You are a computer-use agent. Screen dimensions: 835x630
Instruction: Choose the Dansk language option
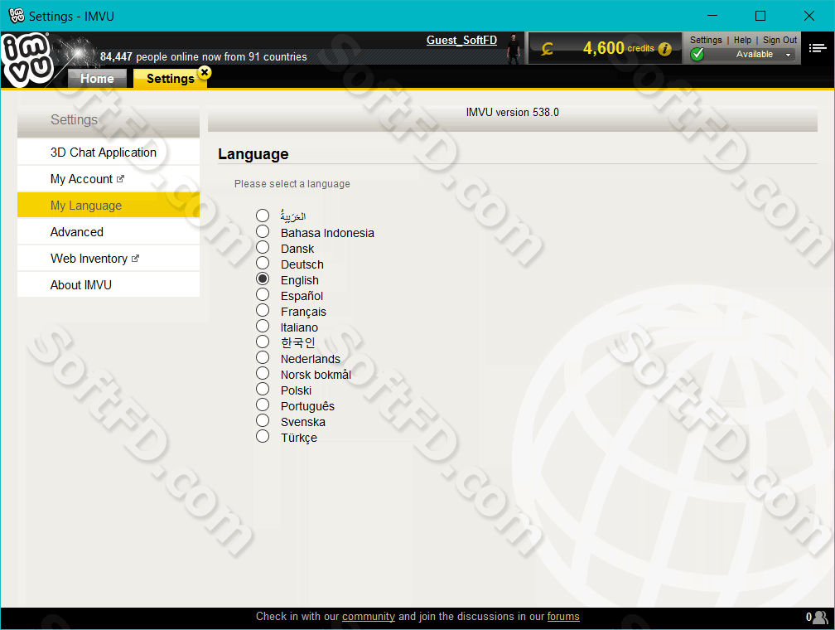263,247
